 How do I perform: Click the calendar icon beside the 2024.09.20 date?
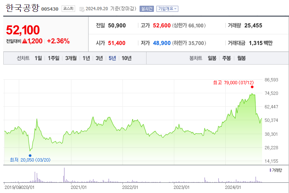[x=82, y=9]
